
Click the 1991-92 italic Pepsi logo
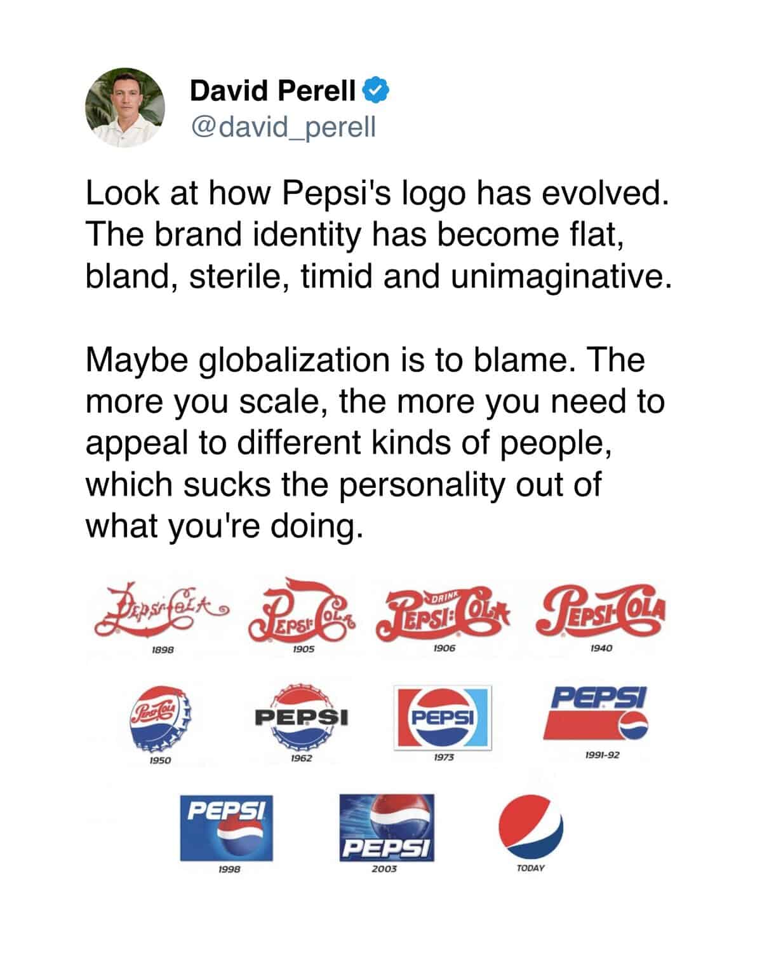[x=596, y=713]
